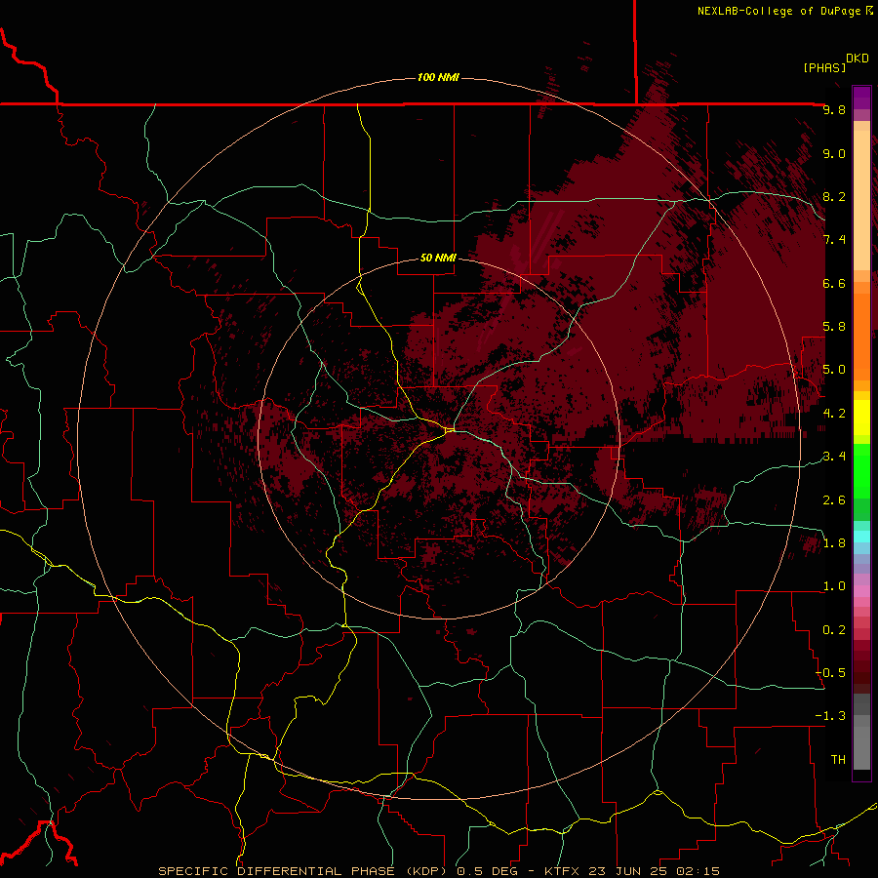
Task: Click the 5.8 scale value
Action: pos(834,327)
